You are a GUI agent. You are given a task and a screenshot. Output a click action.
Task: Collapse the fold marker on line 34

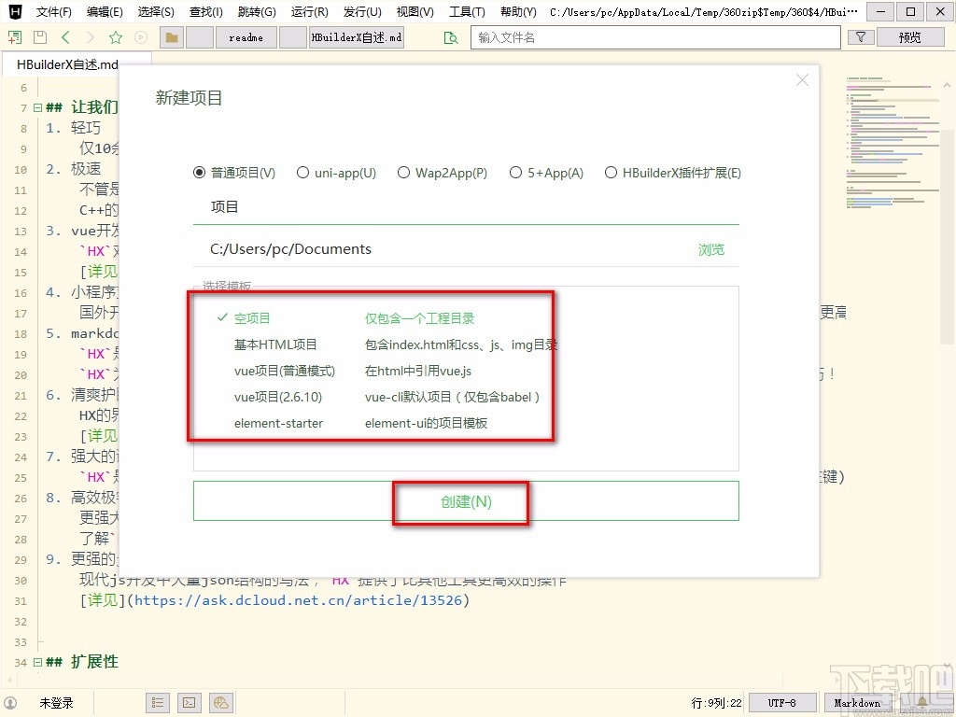[x=37, y=662]
